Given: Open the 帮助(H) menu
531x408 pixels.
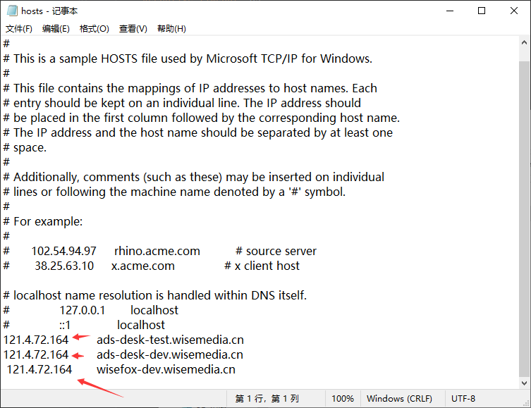Looking at the screenshot, I should (171, 29).
